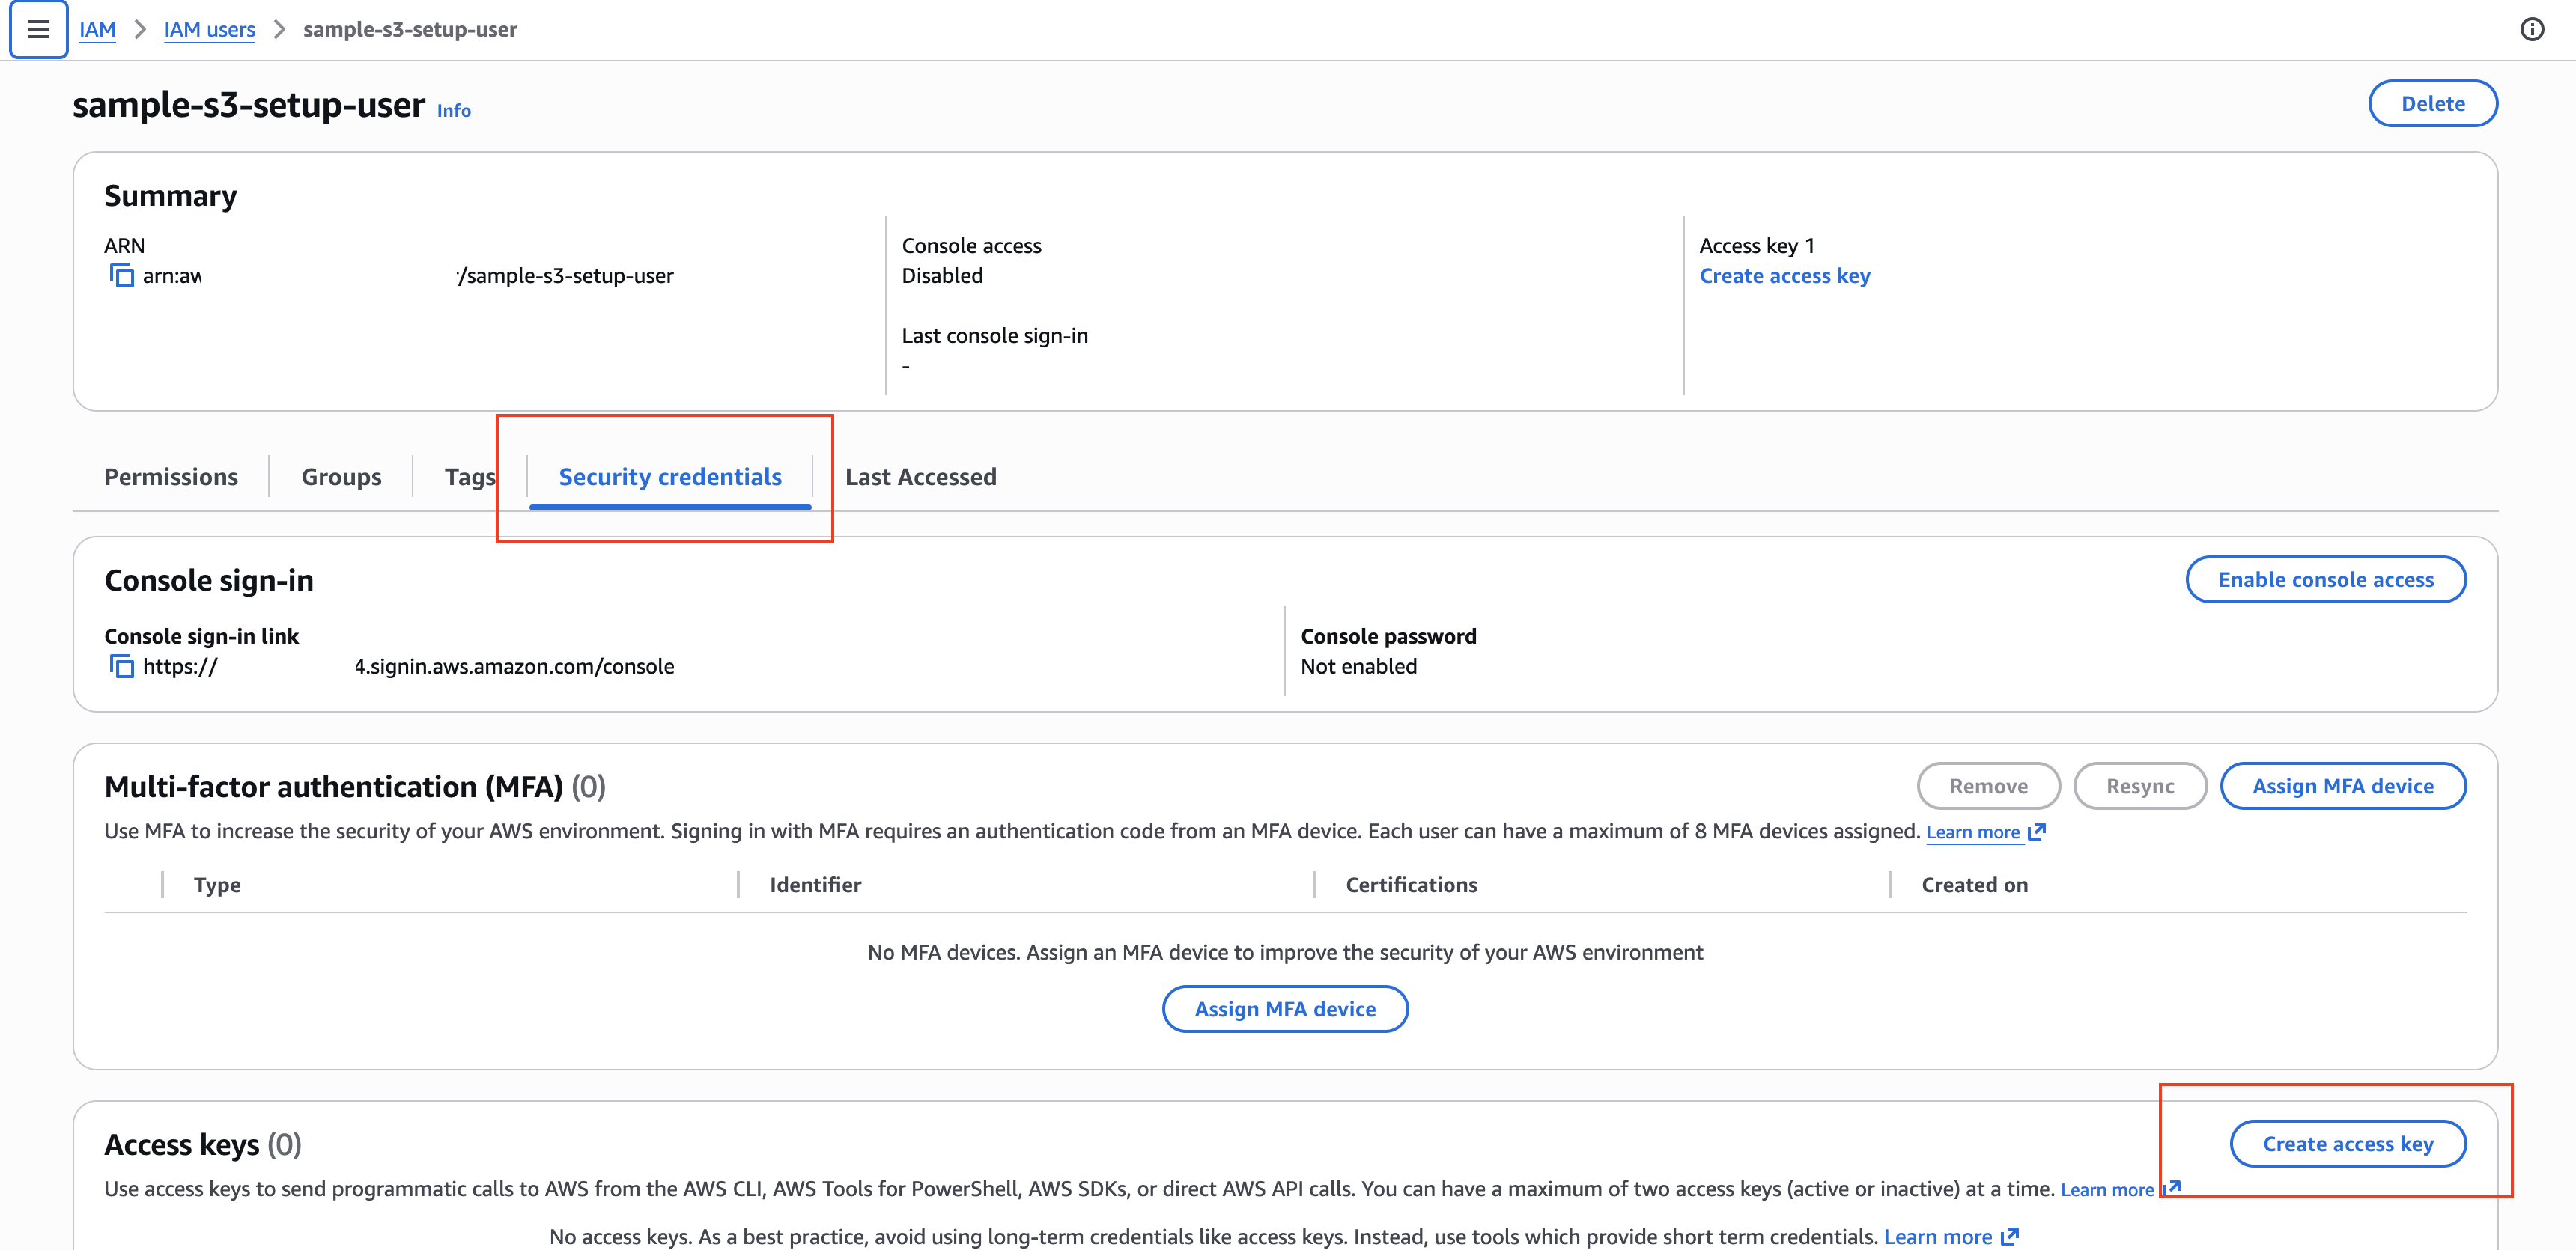Open Access keys Learn more link
Screen dimensions: 2576x1250
coord(2120,1189)
